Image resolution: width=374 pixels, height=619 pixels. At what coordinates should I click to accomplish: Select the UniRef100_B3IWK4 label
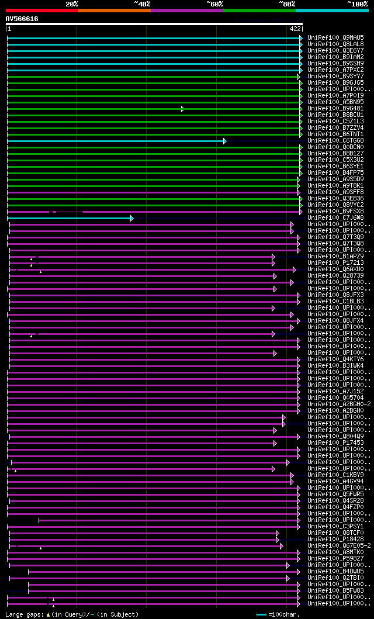point(336,366)
